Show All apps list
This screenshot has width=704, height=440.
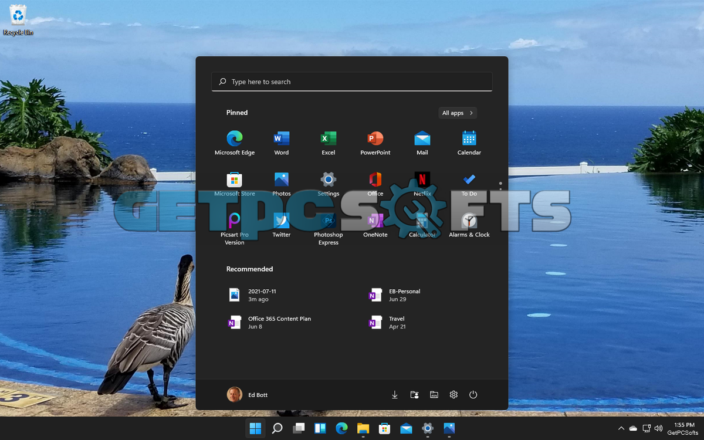pos(458,113)
